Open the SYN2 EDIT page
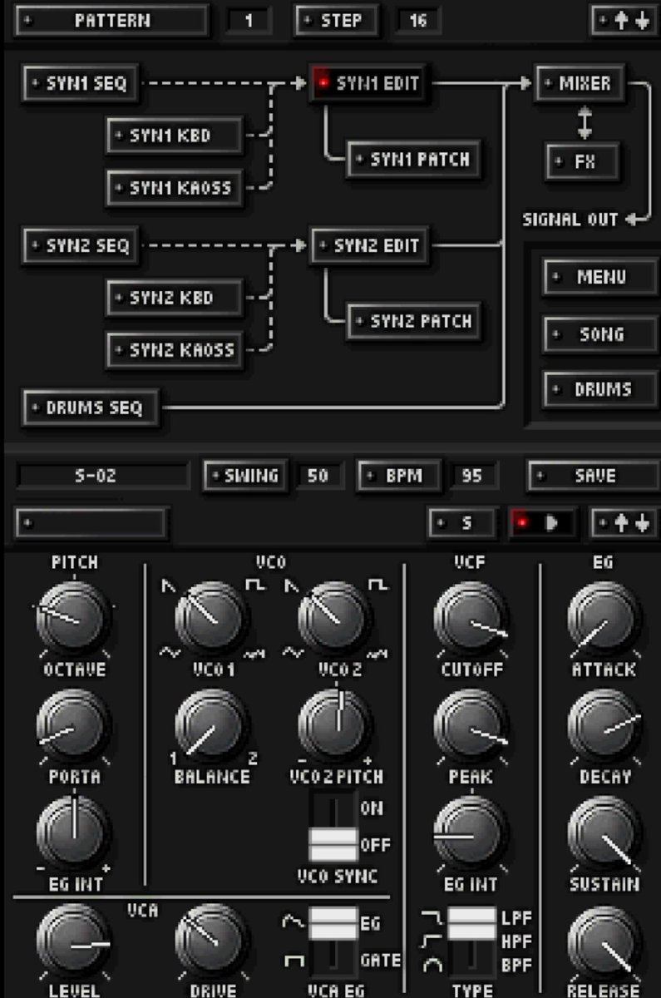The width and height of the screenshot is (661, 998). pos(371,246)
